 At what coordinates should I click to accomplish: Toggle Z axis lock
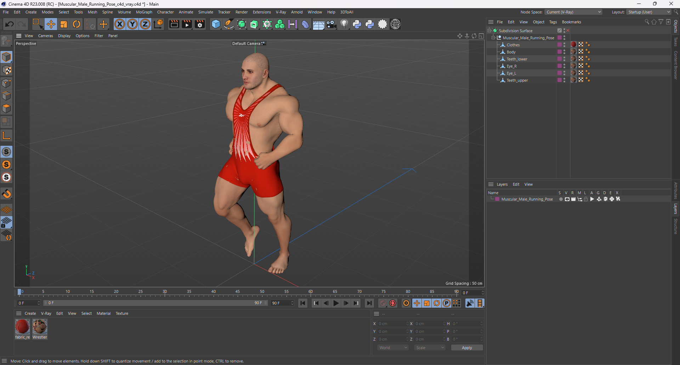[x=145, y=24]
